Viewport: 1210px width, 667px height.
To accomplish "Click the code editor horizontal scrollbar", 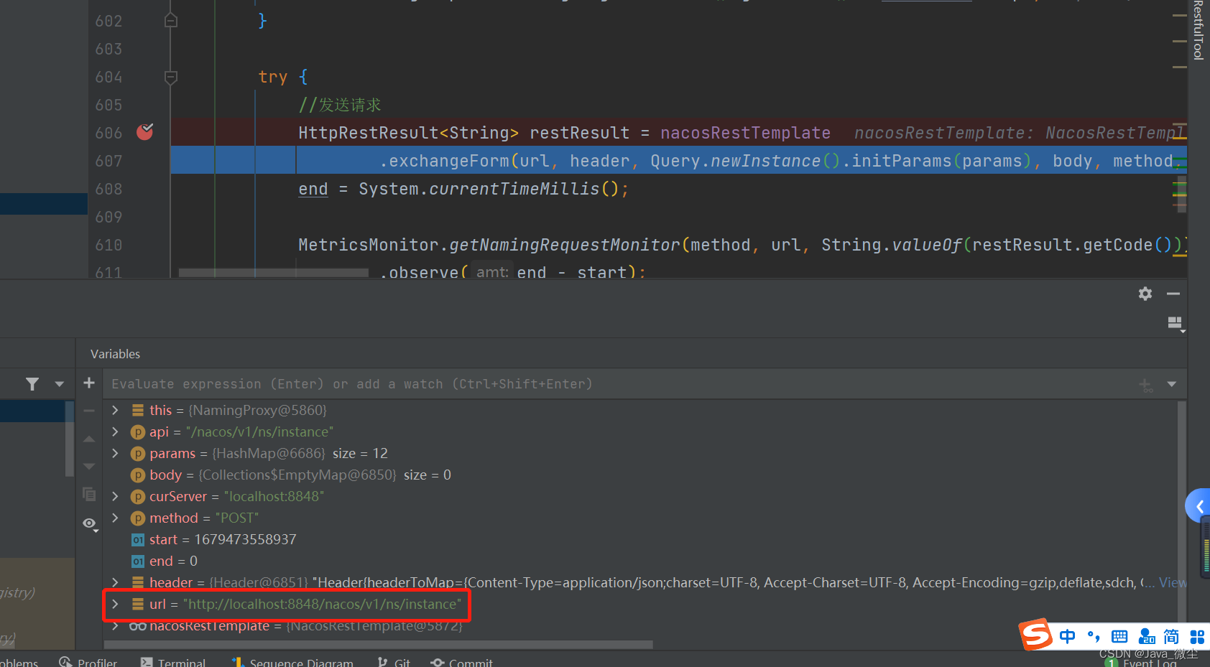I will (x=274, y=273).
